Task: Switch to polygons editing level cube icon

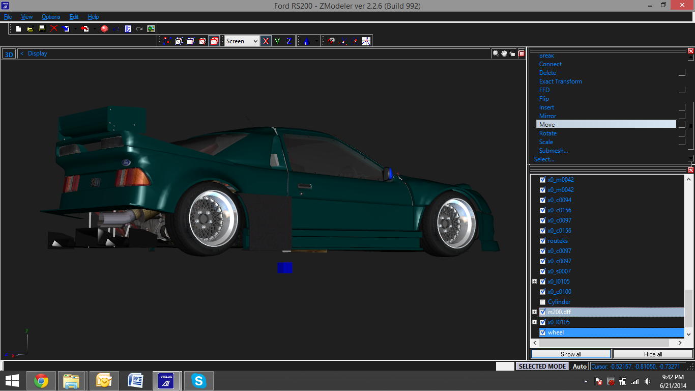Action: pos(191,41)
